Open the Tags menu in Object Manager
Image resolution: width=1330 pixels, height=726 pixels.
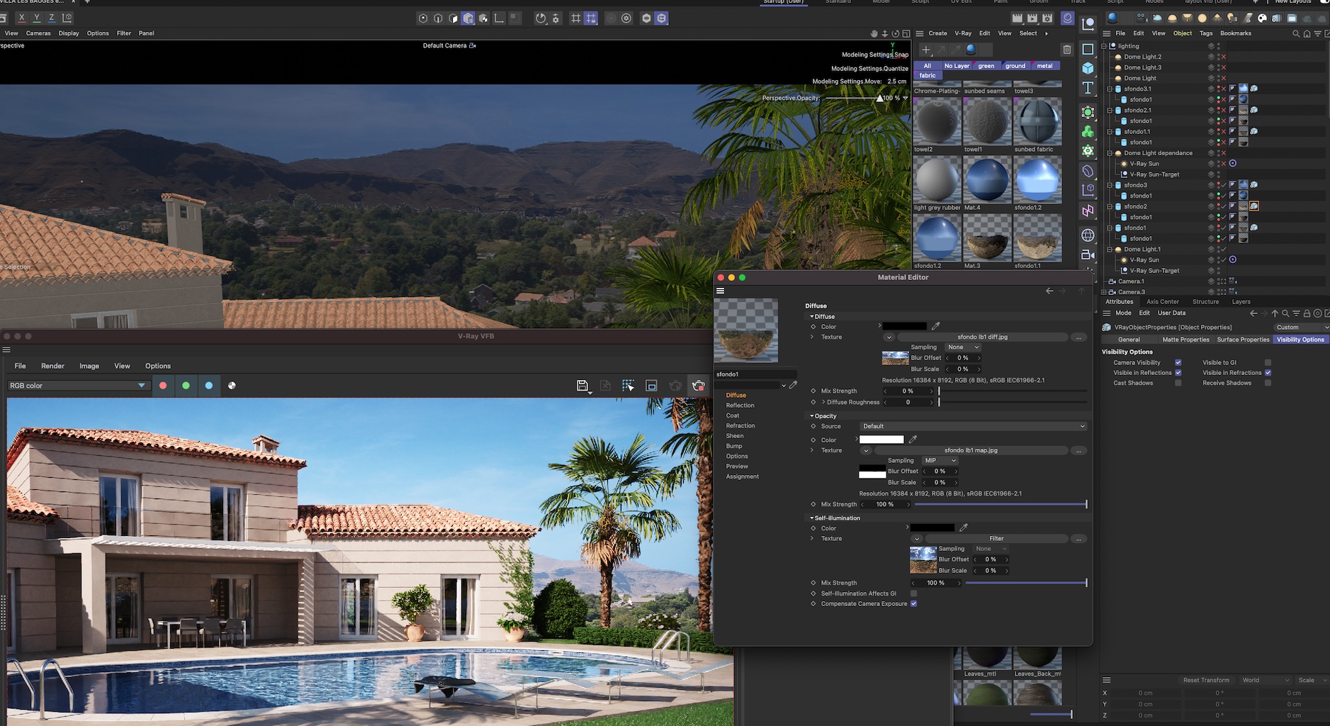coord(1206,33)
